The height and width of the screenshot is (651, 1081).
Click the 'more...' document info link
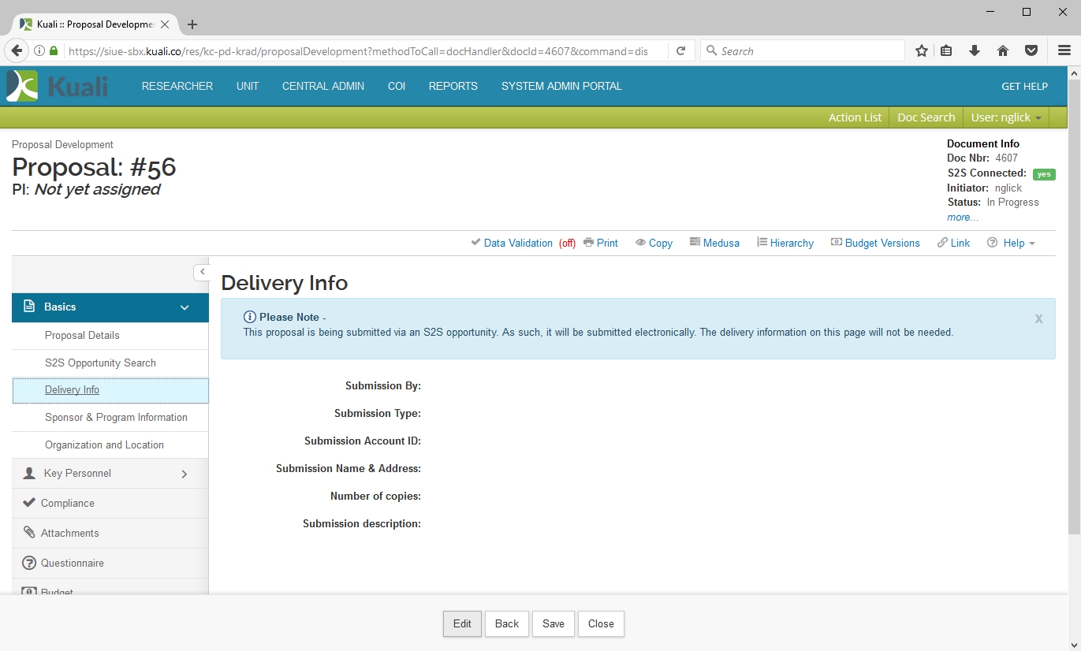963,217
